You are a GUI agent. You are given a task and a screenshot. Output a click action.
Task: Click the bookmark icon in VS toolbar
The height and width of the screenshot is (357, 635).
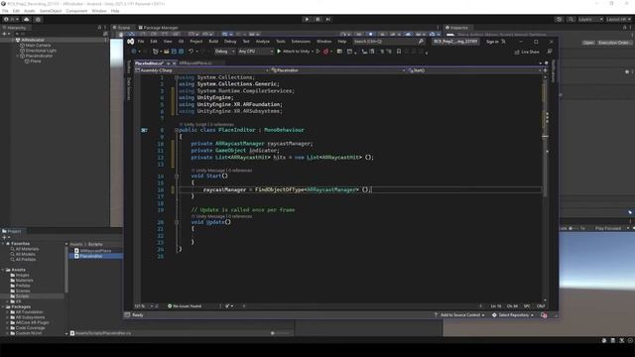(x=399, y=52)
